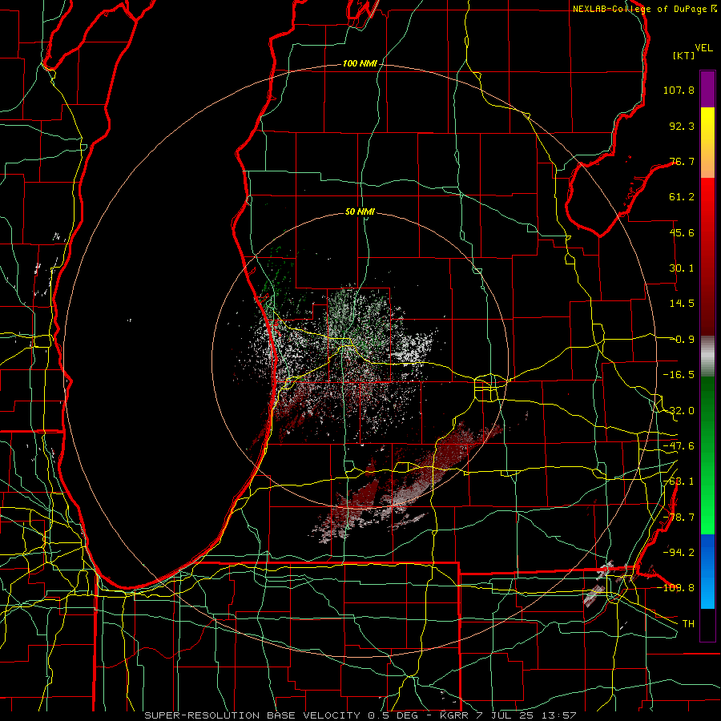Screen dimensions: 721x721
Task: Click the -16.5 velocity scale value
Action: [x=679, y=375]
